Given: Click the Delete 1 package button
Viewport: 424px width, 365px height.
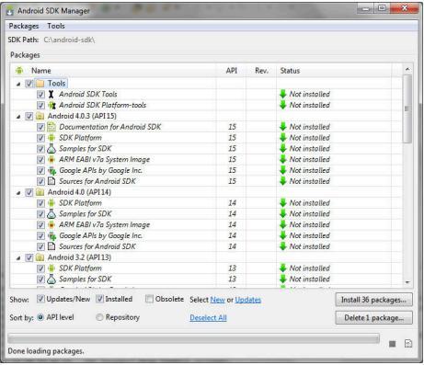Looking at the screenshot, I should coord(373,318).
